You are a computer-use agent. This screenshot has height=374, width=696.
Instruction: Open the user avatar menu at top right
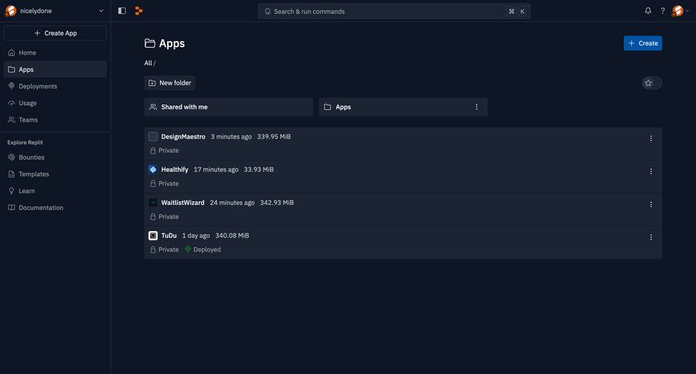(x=680, y=11)
